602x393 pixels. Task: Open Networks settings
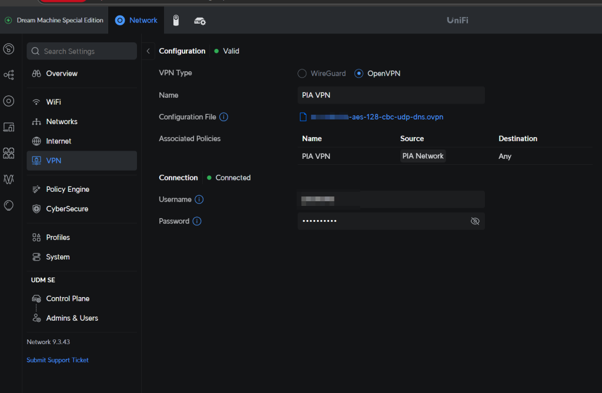pos(82,121)
